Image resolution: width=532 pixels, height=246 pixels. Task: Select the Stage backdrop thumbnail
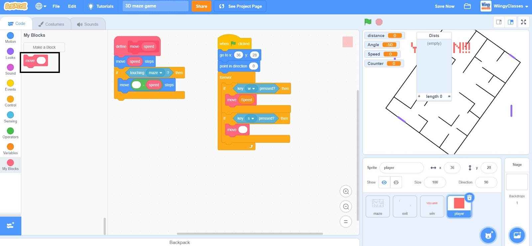pyautogui.click(x=517, y=182)
